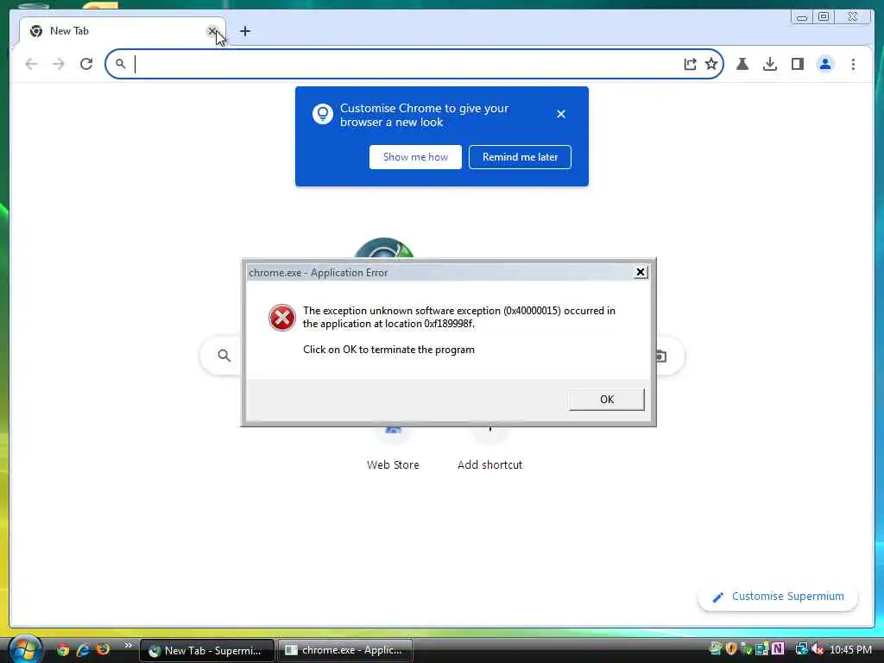Image resolution: width=884 pixels, height=663 pixels.
Task: Open the three-dot browser menu
Action: tap(853, 64)
